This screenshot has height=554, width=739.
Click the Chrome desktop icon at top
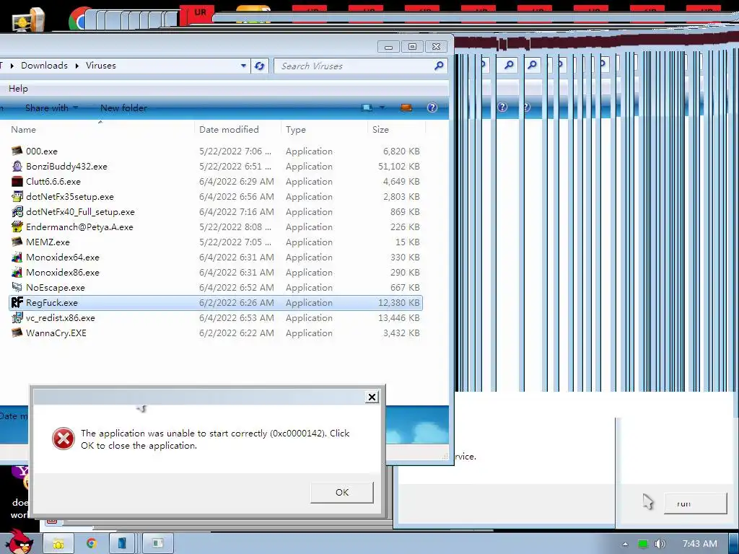pyautogui.click(x=78, y=21)
